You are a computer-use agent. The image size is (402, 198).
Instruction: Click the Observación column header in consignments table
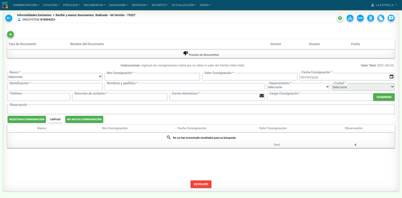coord(354,128)
